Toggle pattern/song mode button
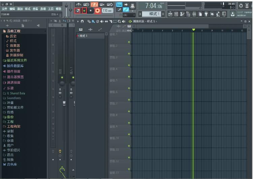253x179 pixels. click(x=78, y=11)
